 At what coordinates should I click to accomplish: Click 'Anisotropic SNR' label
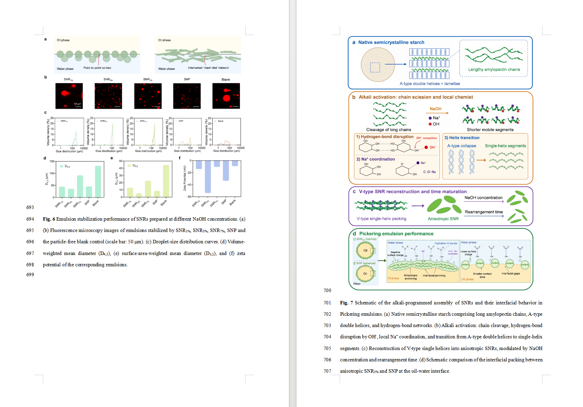443,219
